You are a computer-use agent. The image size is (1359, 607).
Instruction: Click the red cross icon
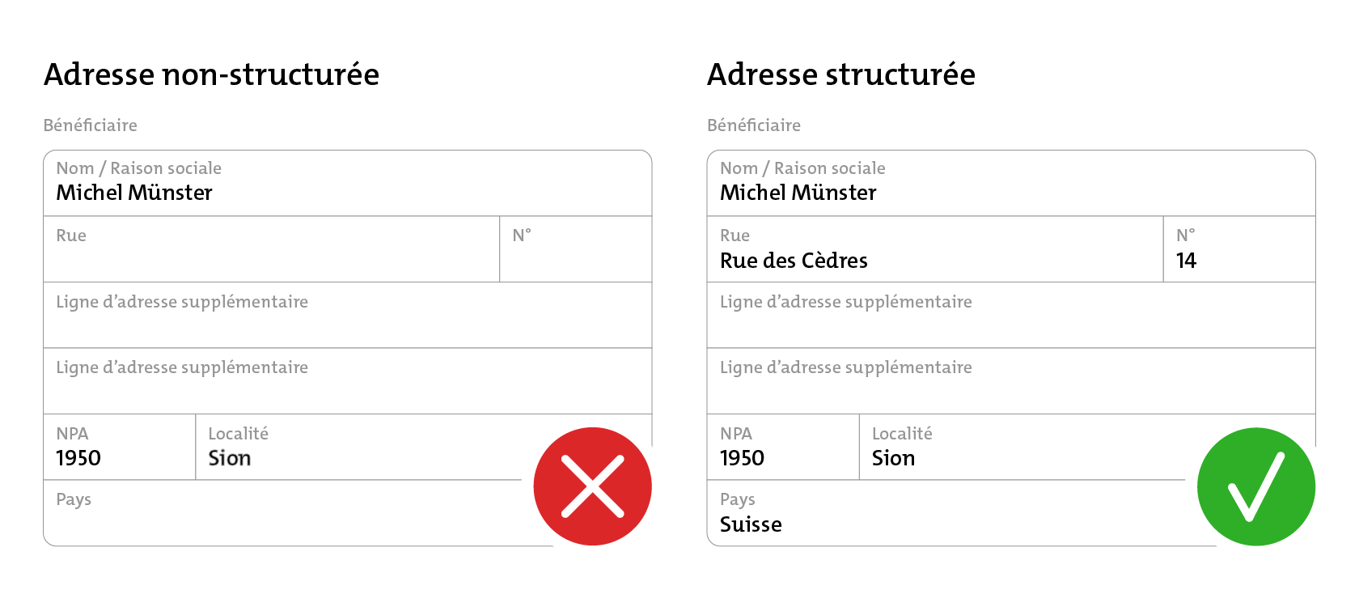tap(592, 486)
